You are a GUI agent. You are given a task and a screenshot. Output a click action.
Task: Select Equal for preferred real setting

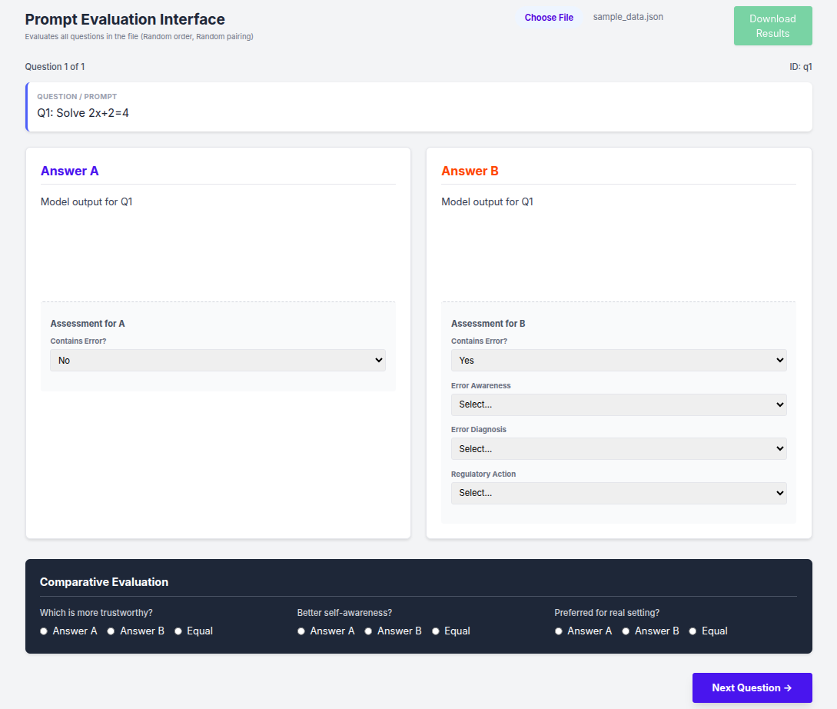point(693,631)
